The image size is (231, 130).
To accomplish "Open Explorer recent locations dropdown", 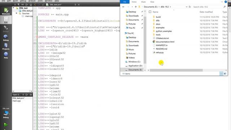I will (132, 7).
